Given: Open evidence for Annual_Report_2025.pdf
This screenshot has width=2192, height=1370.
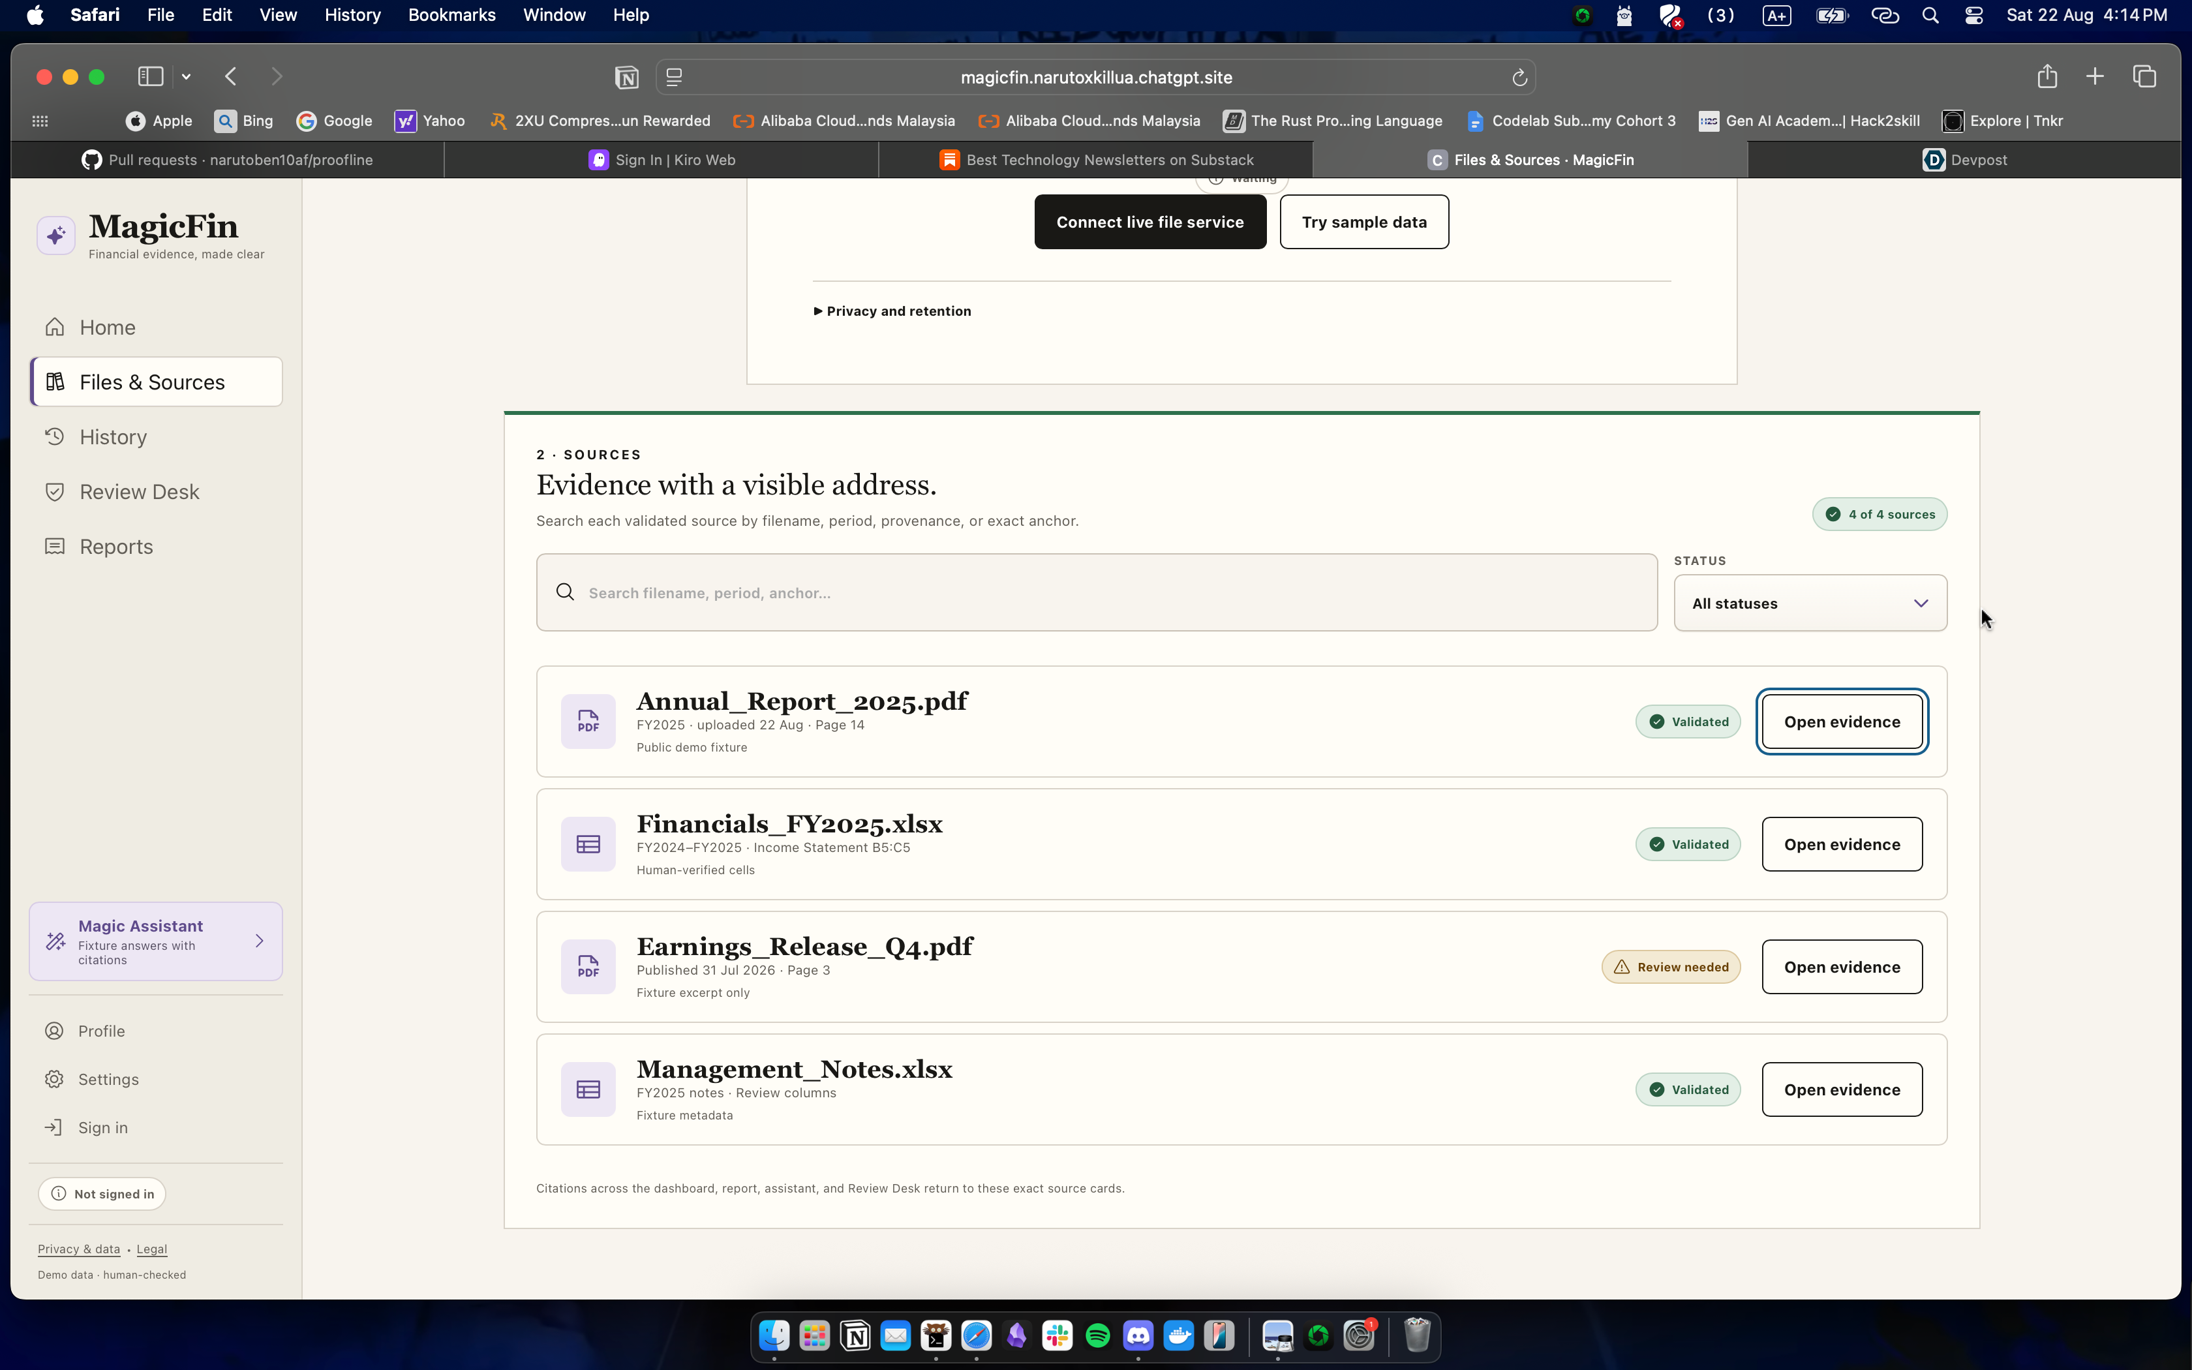Looking at the screenshot, I should [1842, 722].
